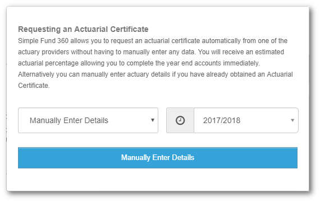Click the line starting with Alternatively you can manually

click(156, 74)
